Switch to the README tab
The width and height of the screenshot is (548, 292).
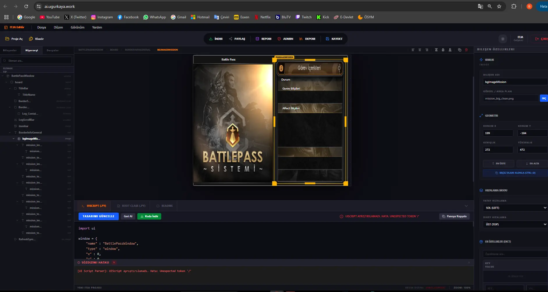tap(164, 206)
